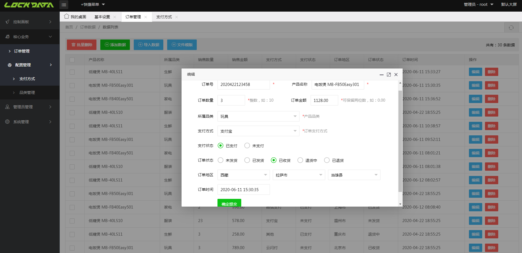Click the refresh icon button

(511, 27)
